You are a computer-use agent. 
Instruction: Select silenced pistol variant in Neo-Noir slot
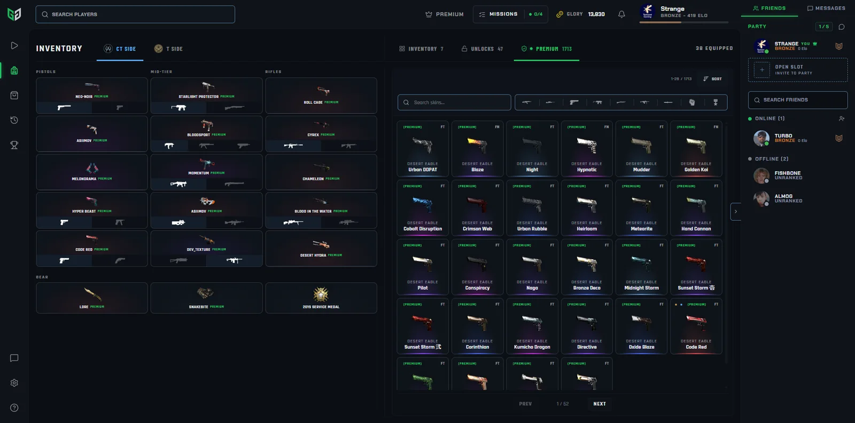[x=64, y=108]
